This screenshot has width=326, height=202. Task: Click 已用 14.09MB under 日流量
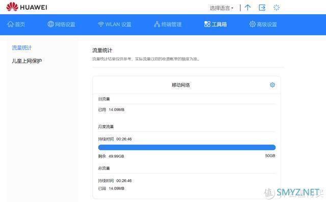pyautogui.click(x=111, y=109)
